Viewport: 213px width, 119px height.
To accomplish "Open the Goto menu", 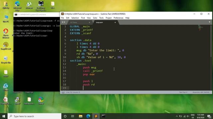I will (x=95, y=18).
